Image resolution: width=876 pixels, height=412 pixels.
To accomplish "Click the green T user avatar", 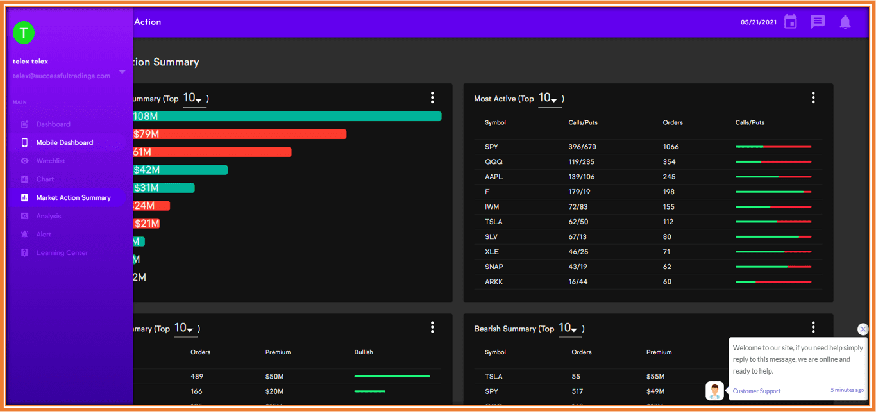I will tap(24, 33).
